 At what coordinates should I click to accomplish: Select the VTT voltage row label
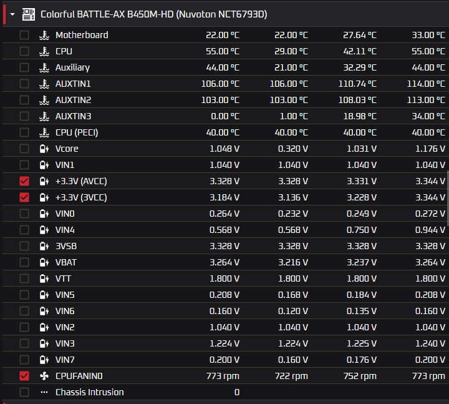(x=63, y=278)
